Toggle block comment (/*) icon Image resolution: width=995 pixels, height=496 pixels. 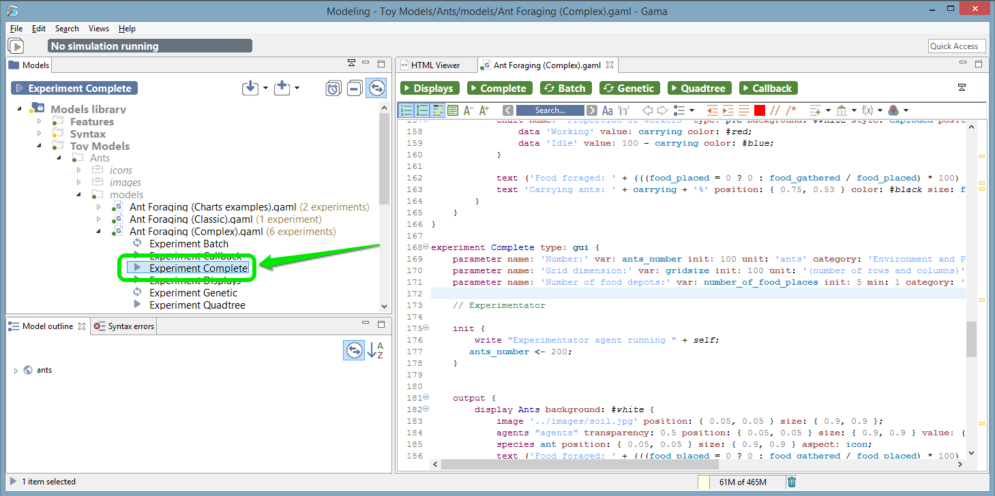click(x=791, y=110)
